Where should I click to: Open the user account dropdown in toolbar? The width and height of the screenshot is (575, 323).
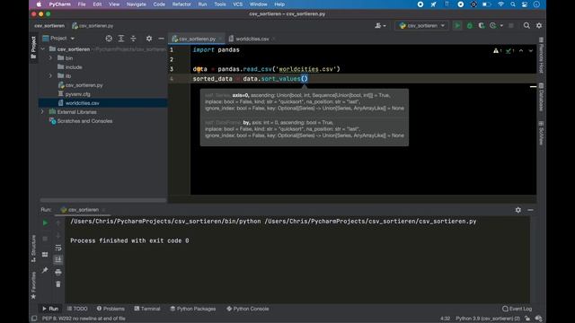pyautogui.click(x=380, y=26)
